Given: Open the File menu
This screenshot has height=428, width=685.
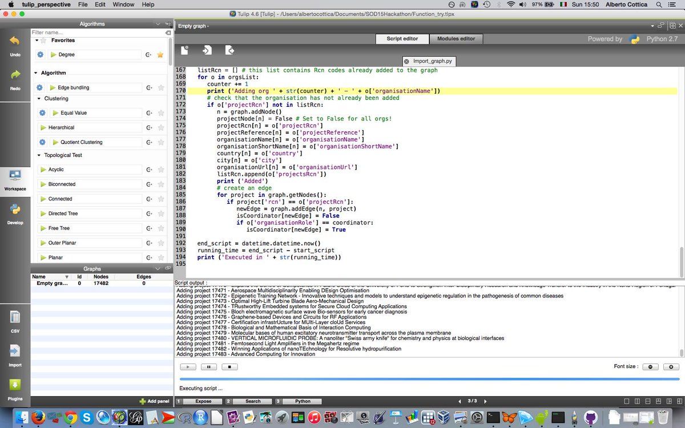Looking at the screenshot, I should click(83, 5).
